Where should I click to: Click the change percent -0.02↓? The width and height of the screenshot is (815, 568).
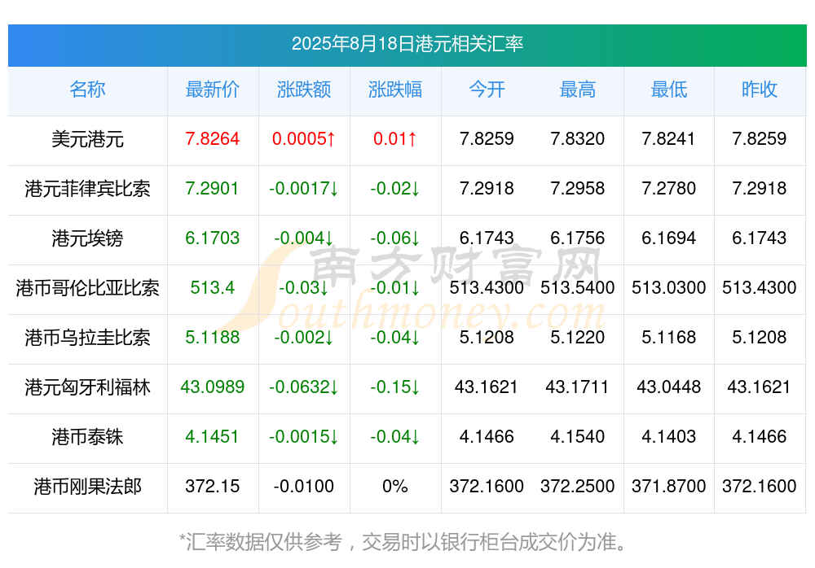[395, 188]
